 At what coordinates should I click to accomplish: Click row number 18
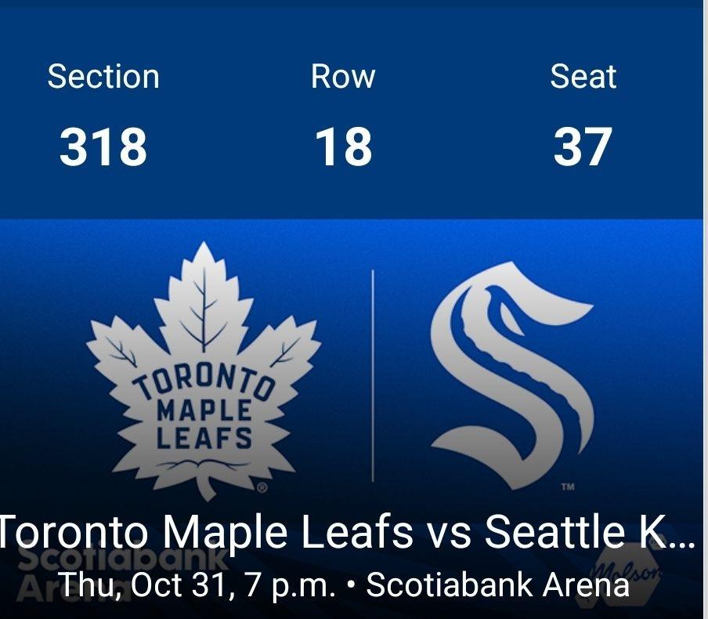tap(343, 147)
